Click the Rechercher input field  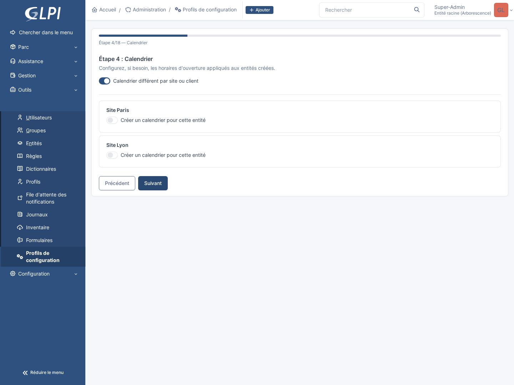(372, 10)
